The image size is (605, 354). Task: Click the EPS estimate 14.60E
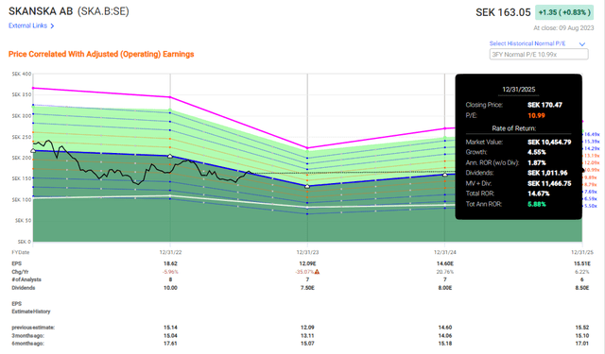[445, 264]
